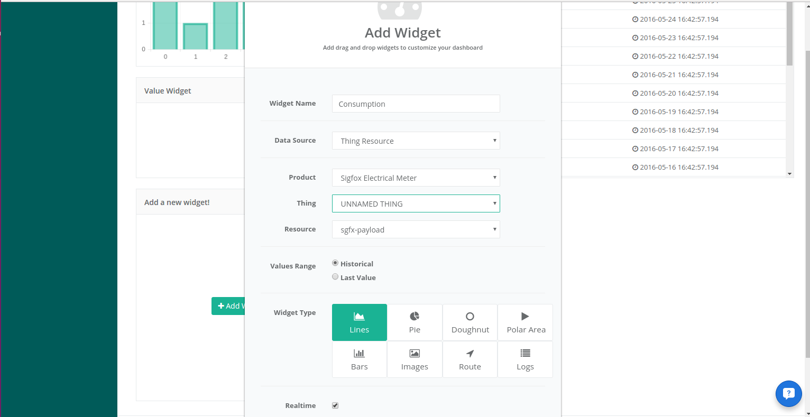Select the Polar Area widget type
Image resolution: width=810 pixels, height=417 pixels.
click(x=526, y=322)
